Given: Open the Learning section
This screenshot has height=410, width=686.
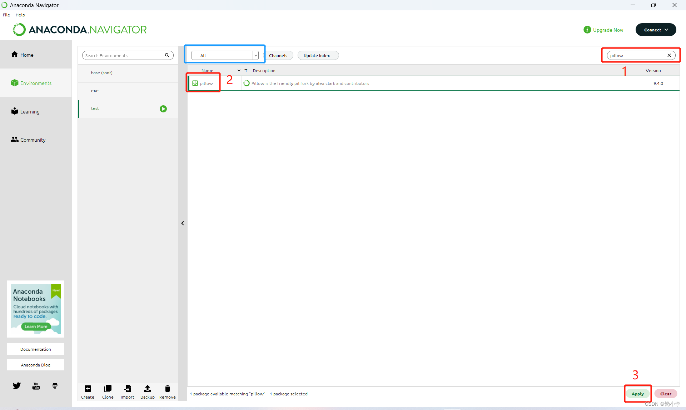Looking at the screenshot, I should 36,111.
